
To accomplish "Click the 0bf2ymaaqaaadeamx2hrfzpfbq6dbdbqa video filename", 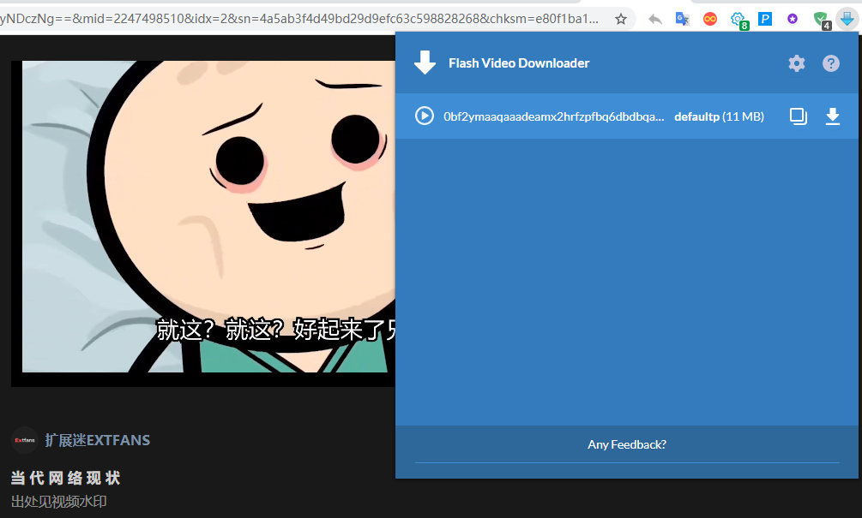I will 553,116.
